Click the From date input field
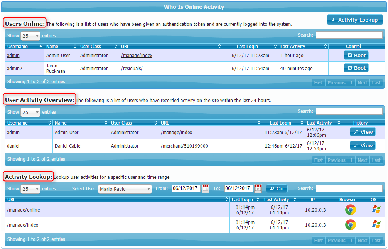 [186, 188]
